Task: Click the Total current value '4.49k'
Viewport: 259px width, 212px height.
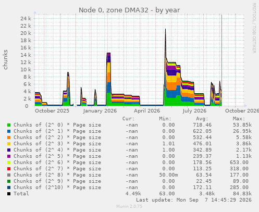Action: coord(133,194)
